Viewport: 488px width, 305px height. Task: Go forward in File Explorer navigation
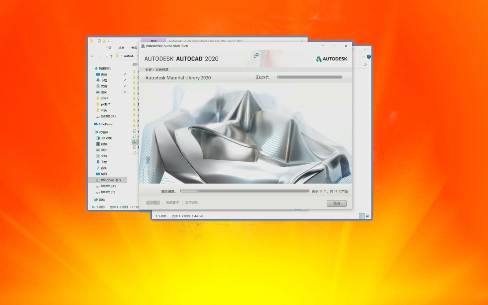100,56
